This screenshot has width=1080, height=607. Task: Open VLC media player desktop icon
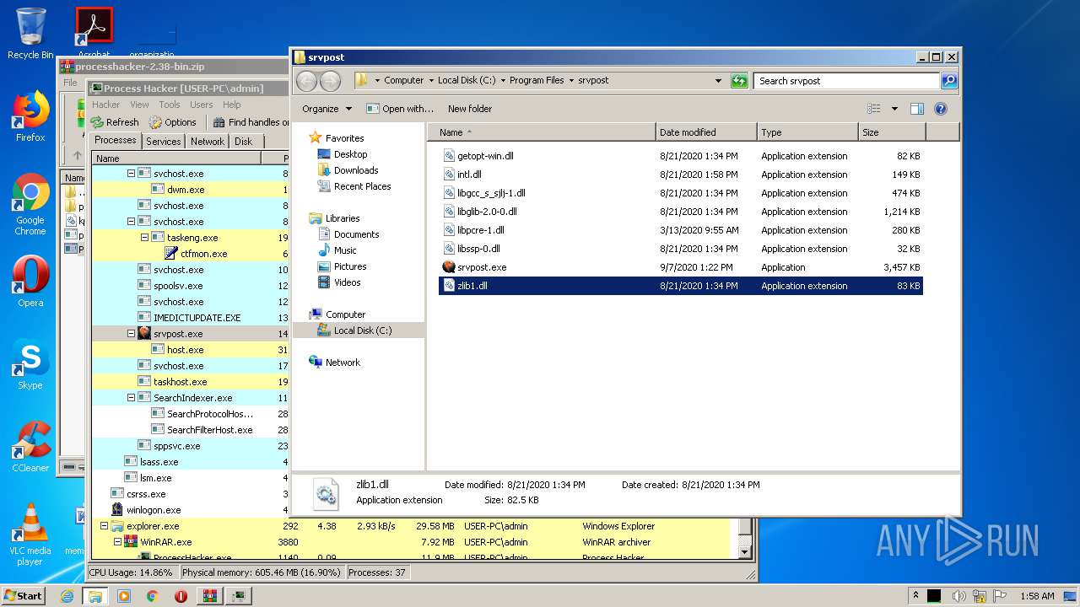pyautogui.click(x=30, y=534)
